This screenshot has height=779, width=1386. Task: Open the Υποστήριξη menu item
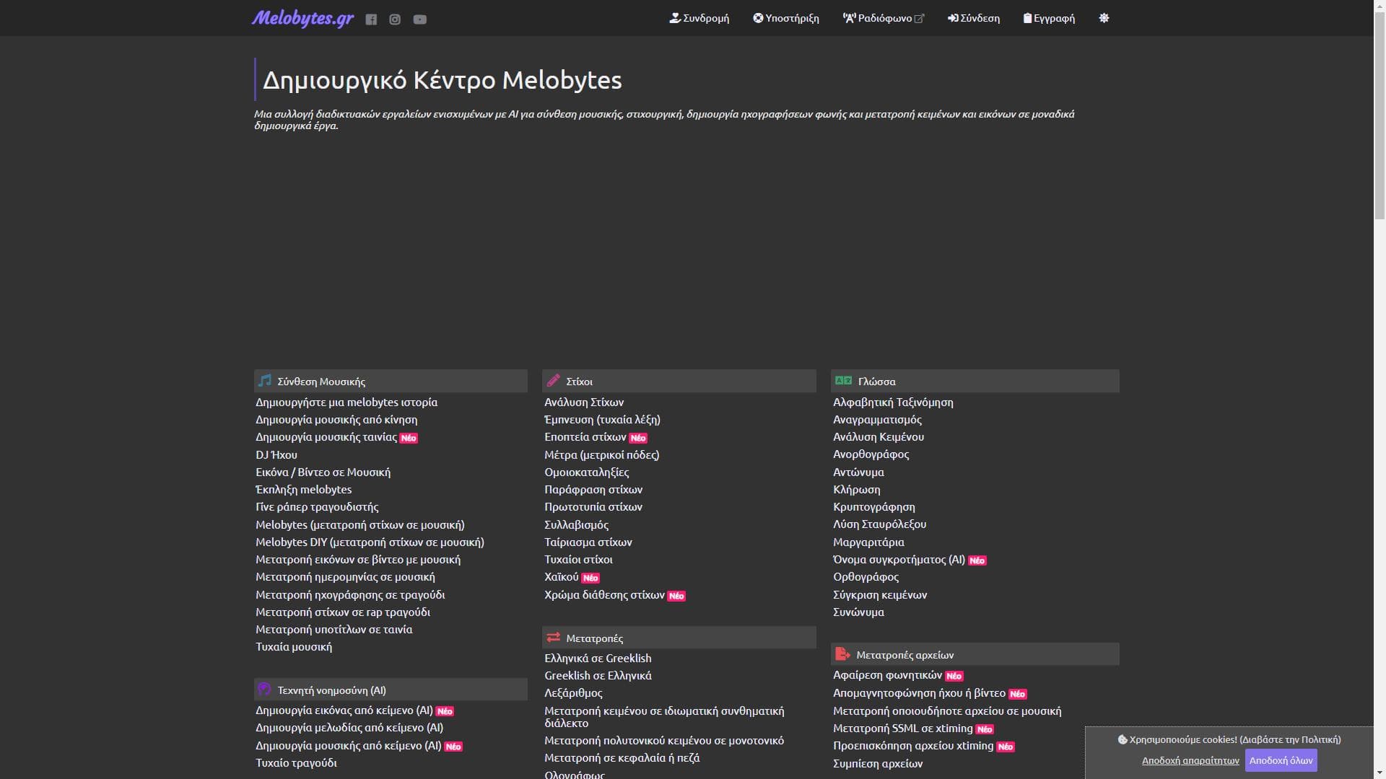coord(785,18)
